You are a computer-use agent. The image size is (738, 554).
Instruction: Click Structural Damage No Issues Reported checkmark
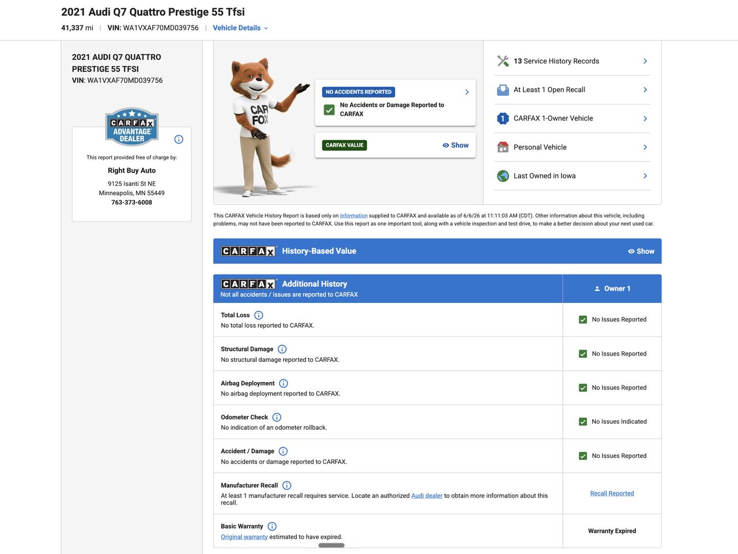tap(583, 354)
